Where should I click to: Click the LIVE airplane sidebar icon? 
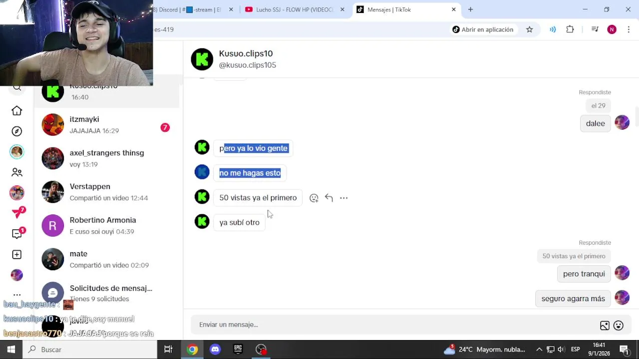point(18,213)
